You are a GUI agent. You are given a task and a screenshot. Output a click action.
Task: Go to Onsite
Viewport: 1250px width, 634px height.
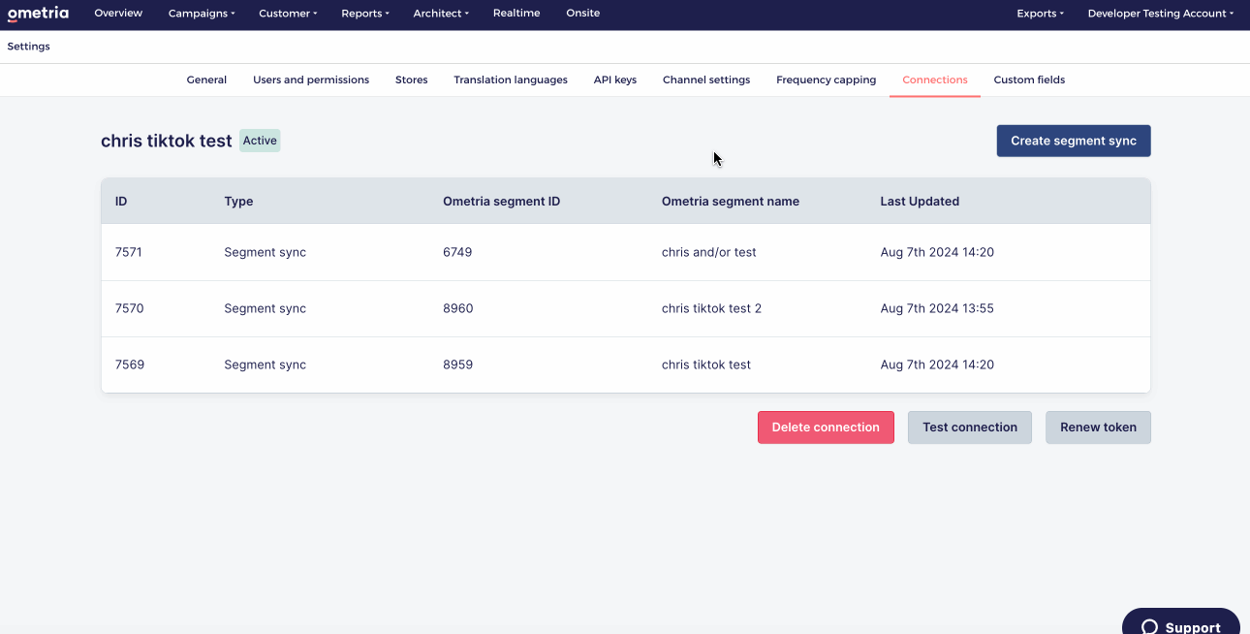[x=583, y=14]
